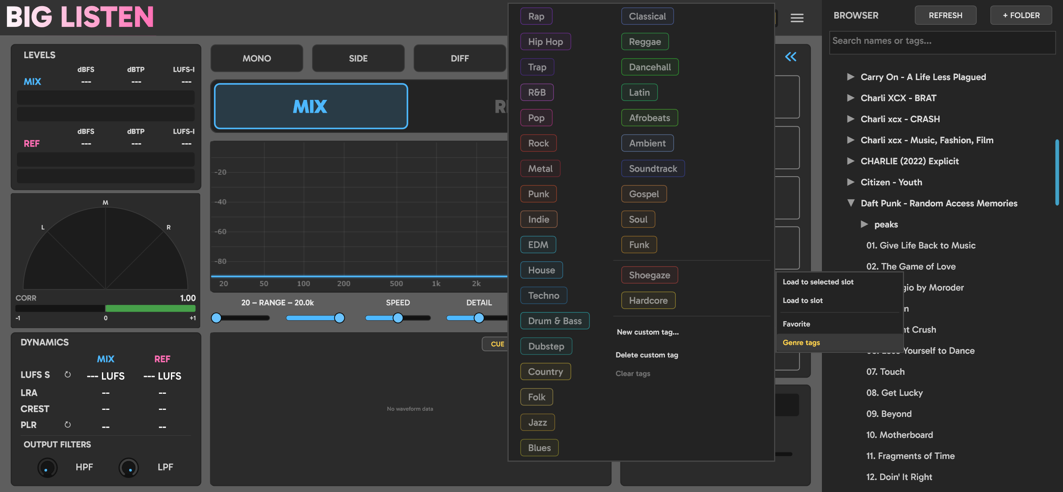Click the REFRESH button
The image size is (1063, 492).
(945, 15)
